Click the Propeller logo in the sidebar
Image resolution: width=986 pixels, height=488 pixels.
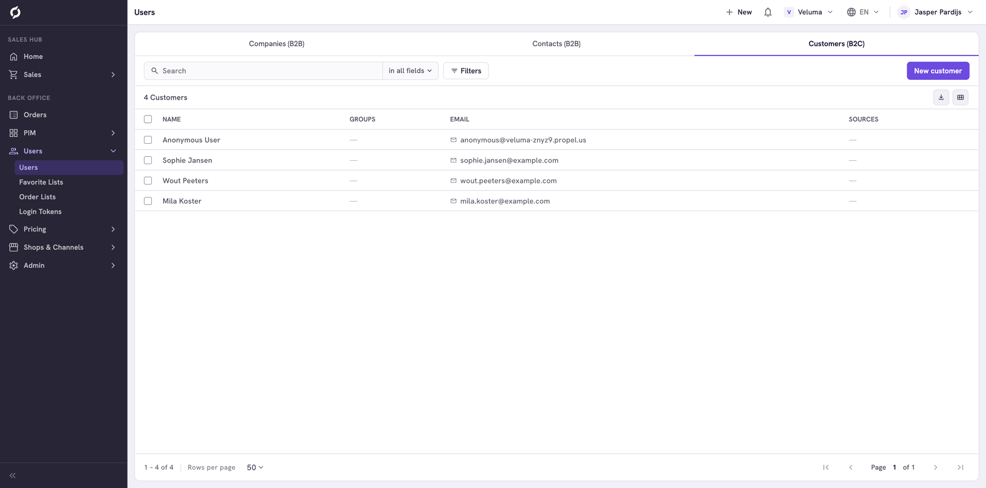tap(15, 12)
